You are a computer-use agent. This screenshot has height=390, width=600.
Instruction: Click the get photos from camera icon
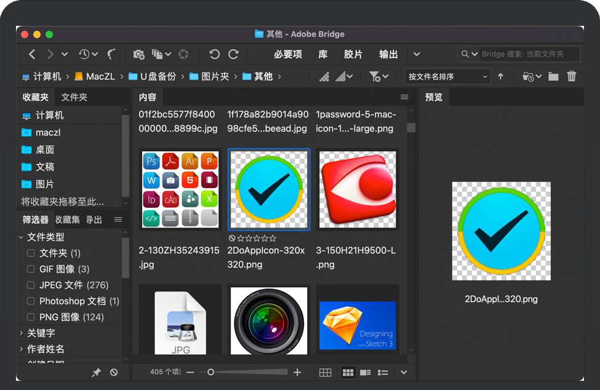click(139, 54)
